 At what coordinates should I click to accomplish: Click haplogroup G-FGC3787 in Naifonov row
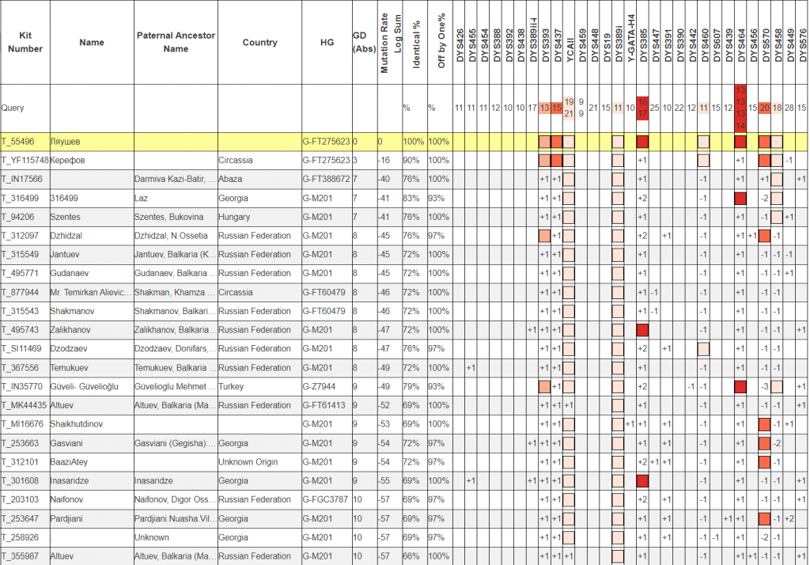[x=326, y=499]
